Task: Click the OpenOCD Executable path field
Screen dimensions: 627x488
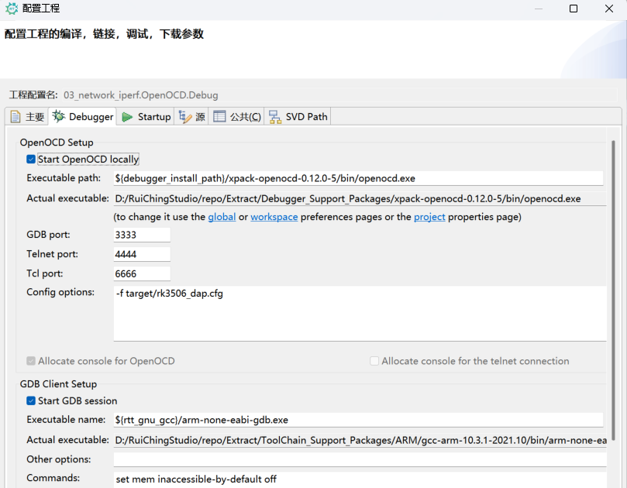Action: point(358,178)
